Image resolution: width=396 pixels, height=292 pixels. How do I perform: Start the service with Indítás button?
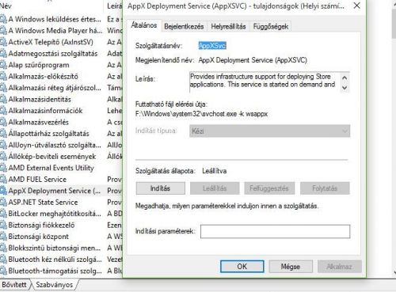point(160,188)
